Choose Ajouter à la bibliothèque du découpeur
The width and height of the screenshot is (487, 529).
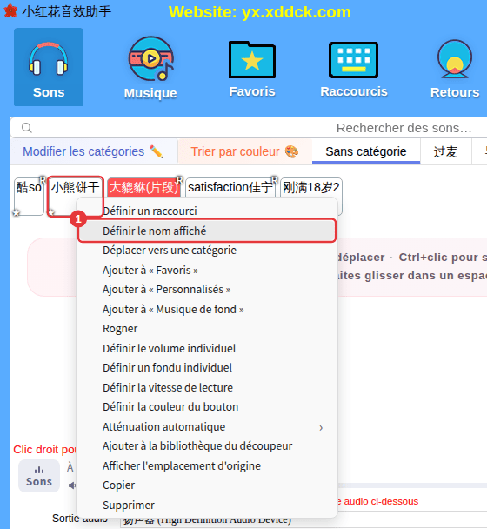pyautogui.click(x=207, y=446)
